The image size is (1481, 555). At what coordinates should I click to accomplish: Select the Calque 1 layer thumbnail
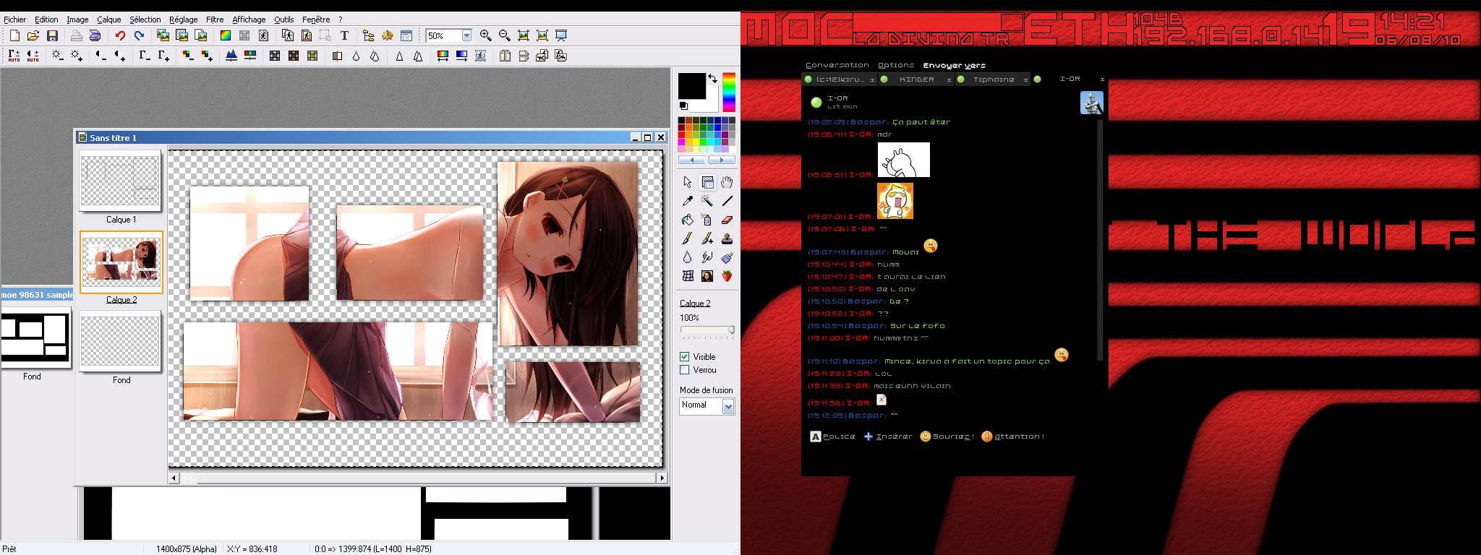click(x=121, y=181)
